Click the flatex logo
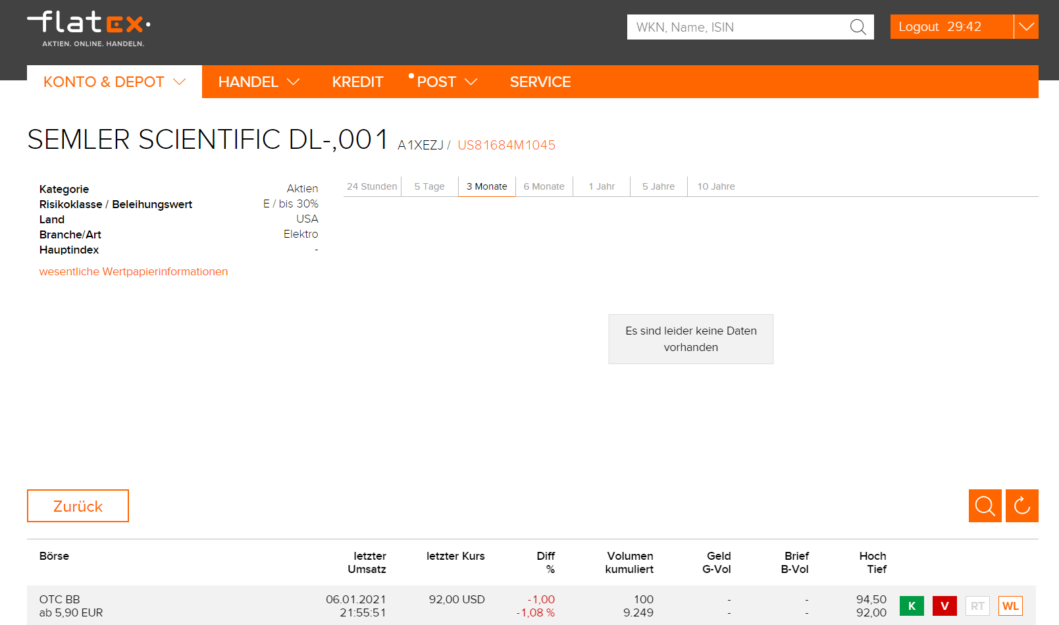1059x625 pixels. [89, 28]
